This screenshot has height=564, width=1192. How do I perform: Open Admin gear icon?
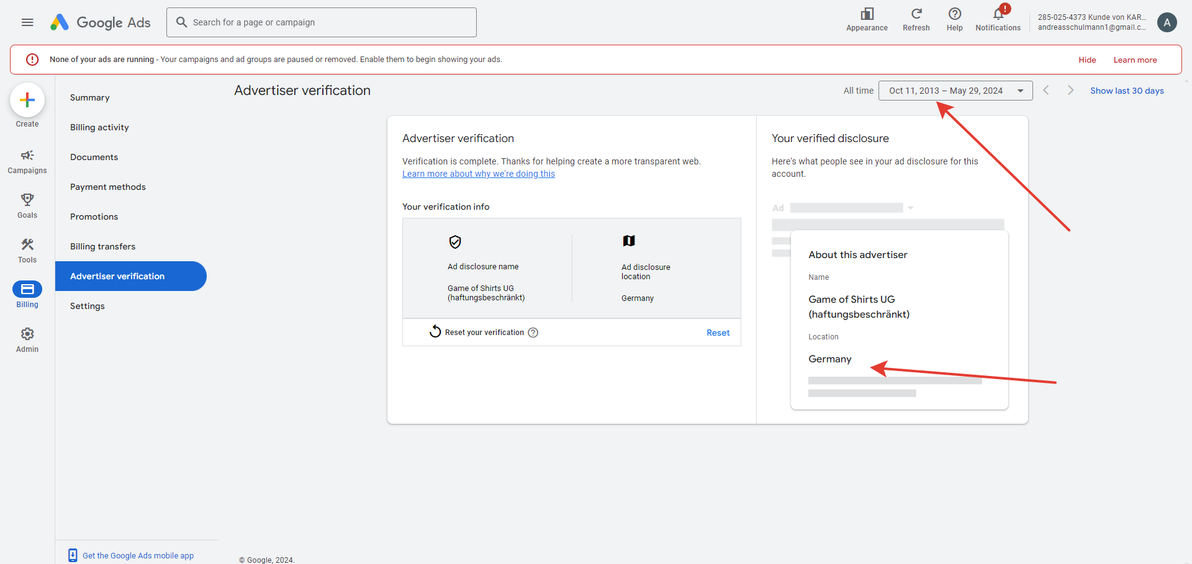pyautogui.click(x=27, y=334)
